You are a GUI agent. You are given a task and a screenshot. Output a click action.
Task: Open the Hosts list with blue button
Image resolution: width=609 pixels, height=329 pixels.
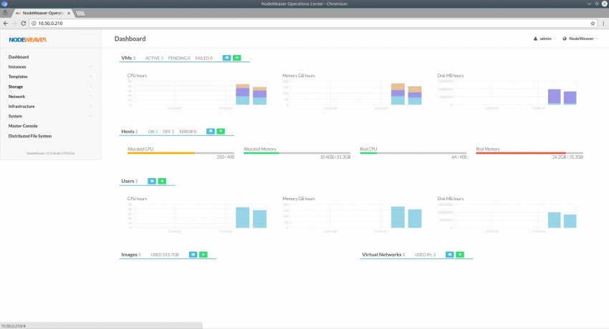[x=211, y=131]
